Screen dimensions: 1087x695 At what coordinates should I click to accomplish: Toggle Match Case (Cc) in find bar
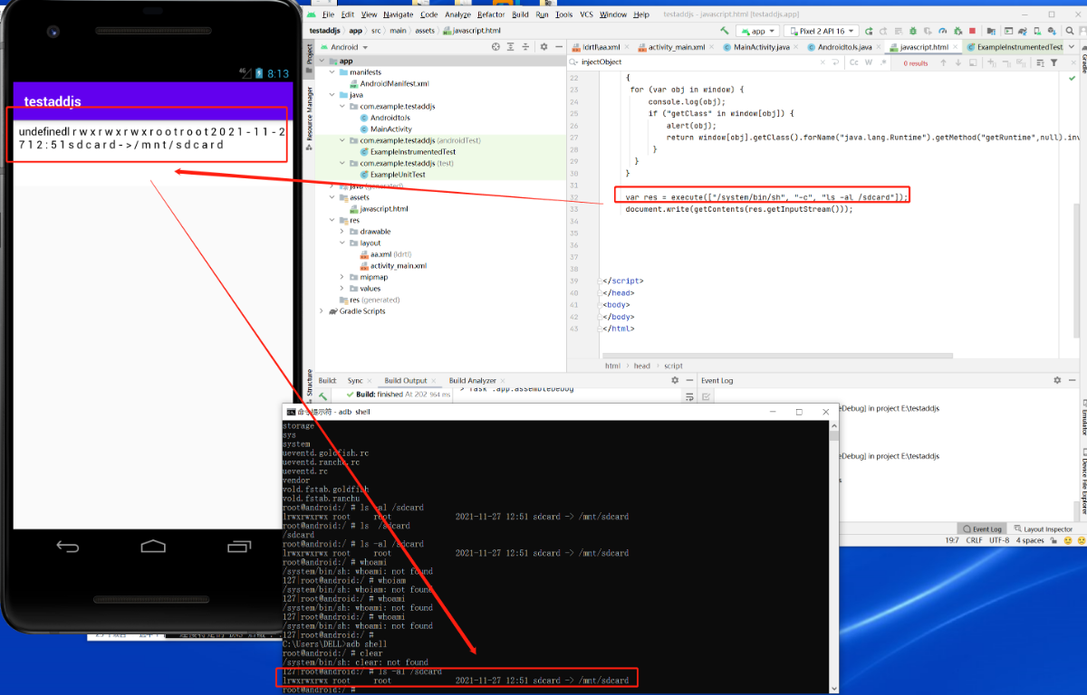click(853, 62)
